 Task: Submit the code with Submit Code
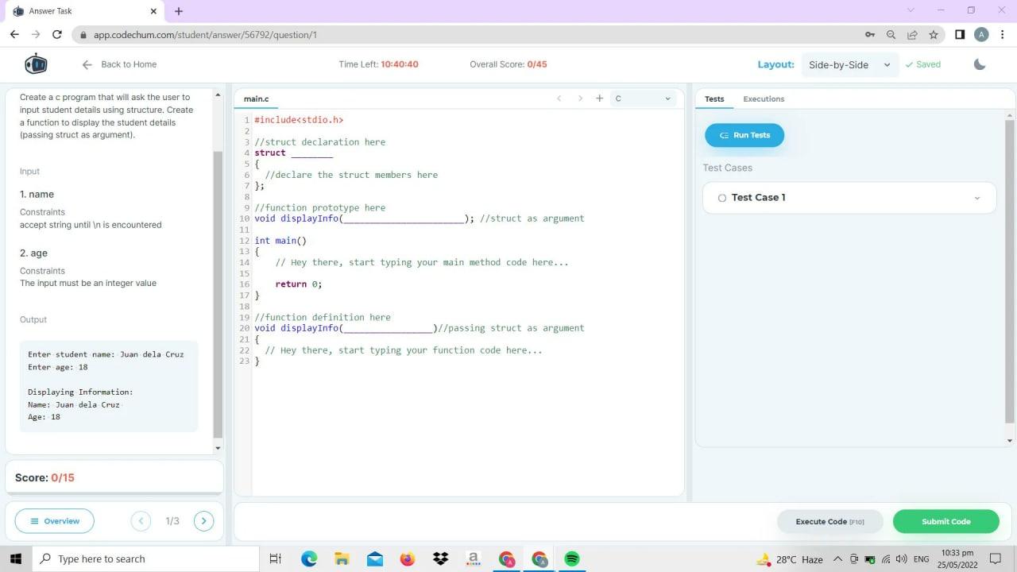(x=945, y=521)
